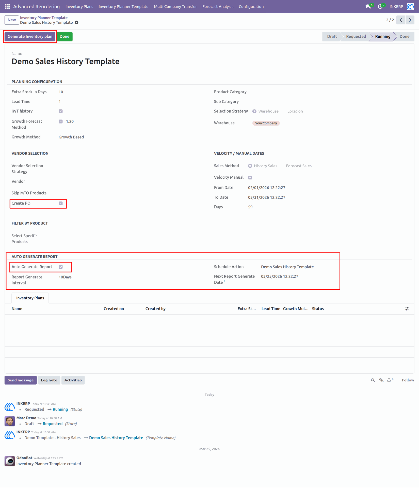Open the conversations chat icon
This screenshot has height=488, width=419.
(369, 7)
